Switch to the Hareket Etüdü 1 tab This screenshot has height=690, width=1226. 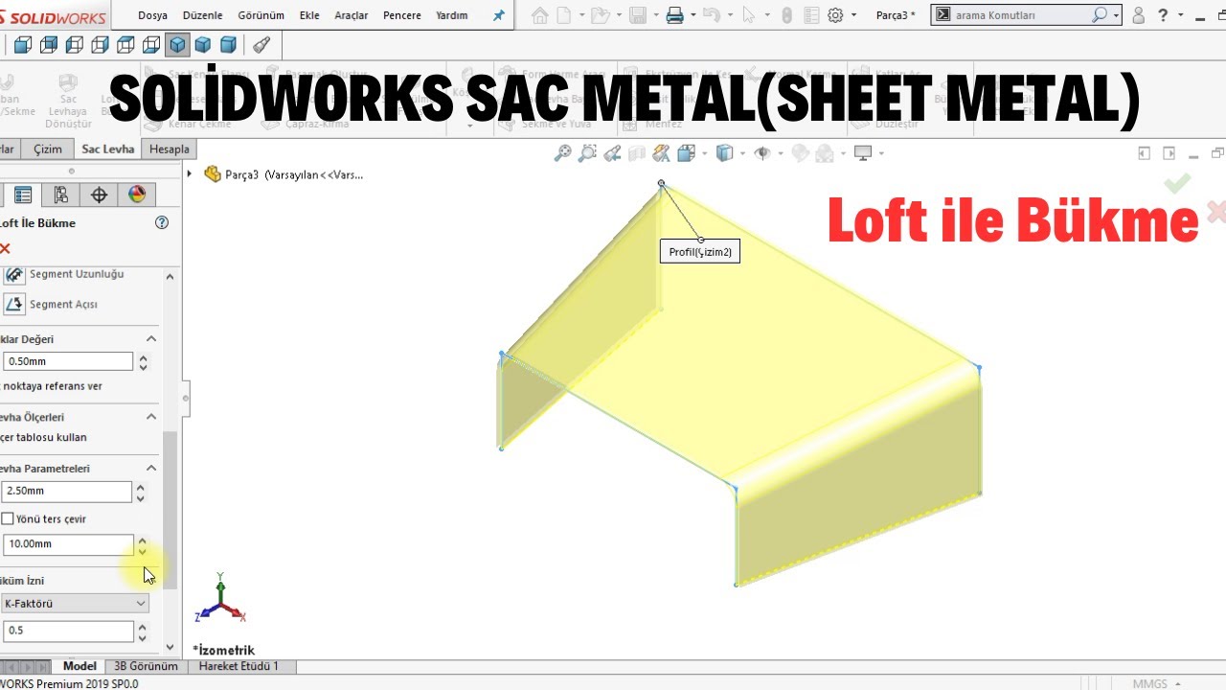[239, 666]
